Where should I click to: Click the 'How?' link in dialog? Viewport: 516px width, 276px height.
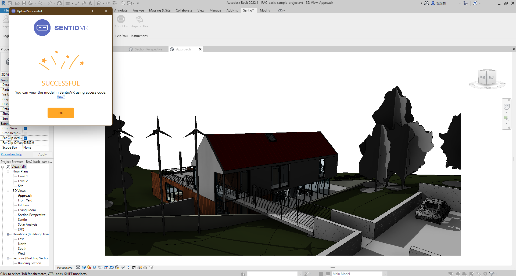coord(61,97)
